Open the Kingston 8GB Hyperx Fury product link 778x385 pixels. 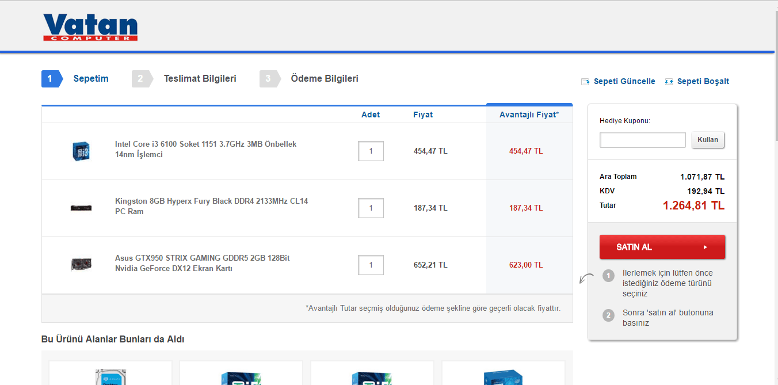[x=211, y=207]
